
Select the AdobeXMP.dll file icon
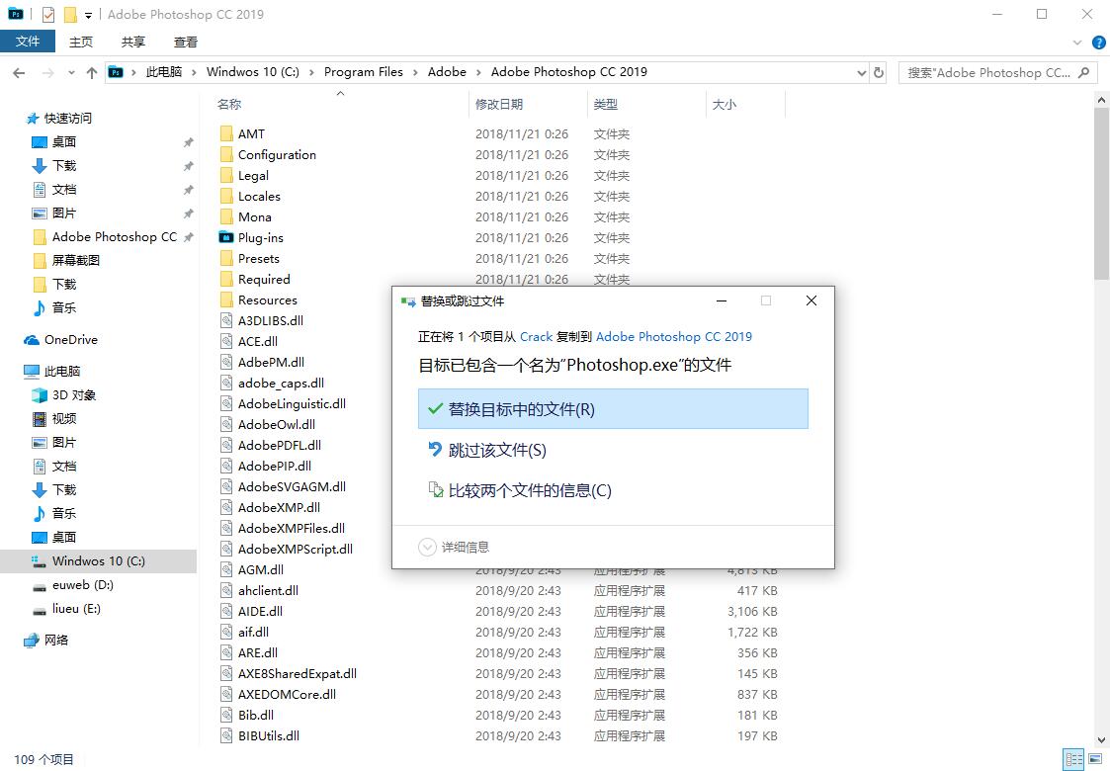[x=226, y=507]
